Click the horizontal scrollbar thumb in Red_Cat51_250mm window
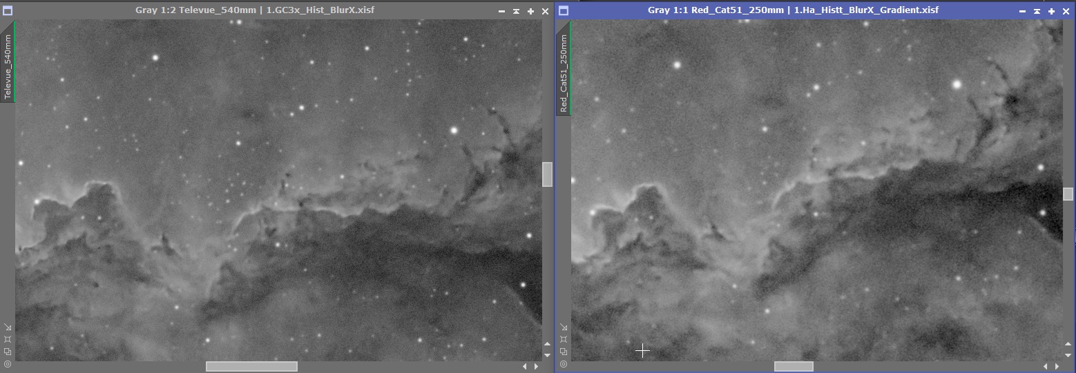 (794, 366)
